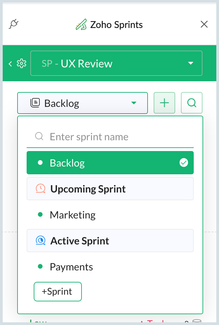Viewport: 219px width, 325px height.
Task: Click the Active Sprint group header
Action: (110, 241)
